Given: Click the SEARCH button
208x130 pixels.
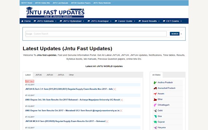Looking at the screenshot, I should pos(175,34).
